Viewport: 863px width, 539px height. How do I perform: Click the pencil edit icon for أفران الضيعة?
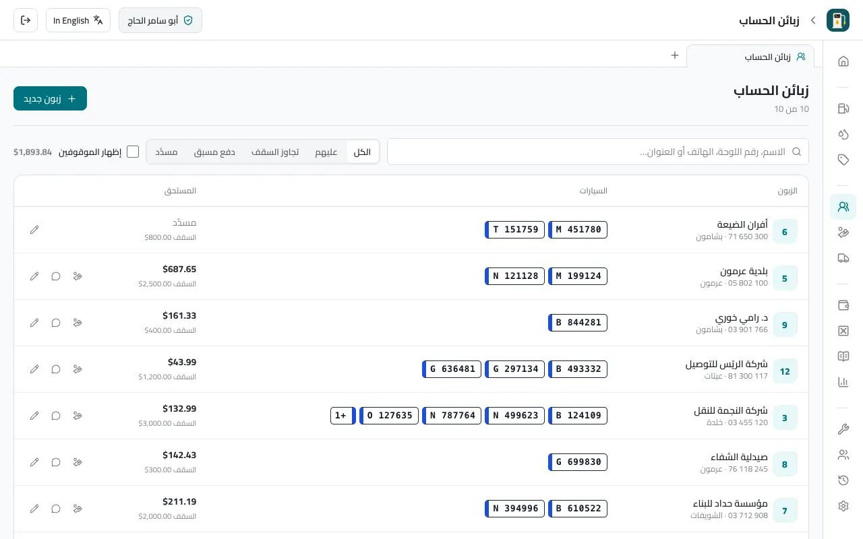point(34,230)
